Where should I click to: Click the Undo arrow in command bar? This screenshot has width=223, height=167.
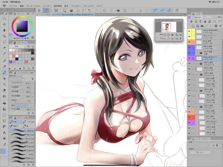coord(90,10)
